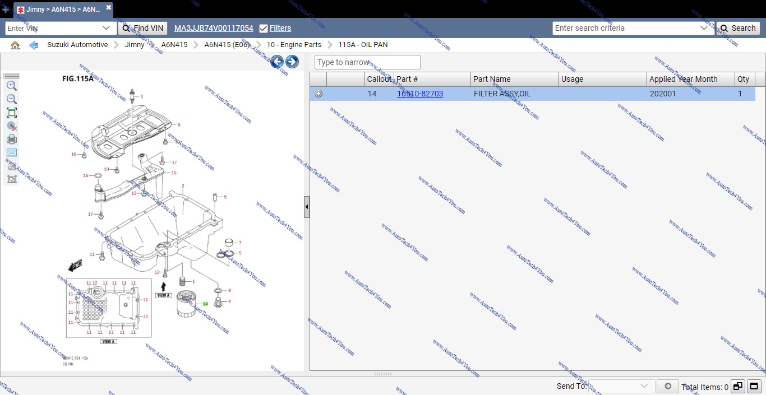Click the zoom out magnifier icon
This screenshot has width=766, height=395.
point(11,99)
